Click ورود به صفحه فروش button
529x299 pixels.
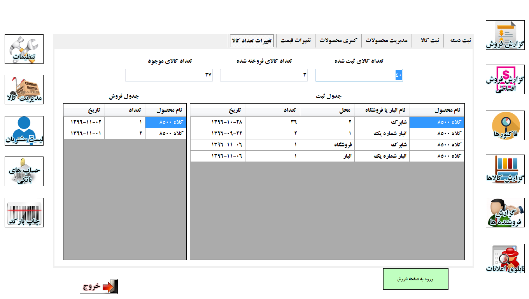tap(415, 279)
